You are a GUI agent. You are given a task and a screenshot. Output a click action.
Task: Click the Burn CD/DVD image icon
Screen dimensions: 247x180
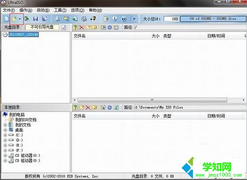pyautogui.click(x=93, y=19)
